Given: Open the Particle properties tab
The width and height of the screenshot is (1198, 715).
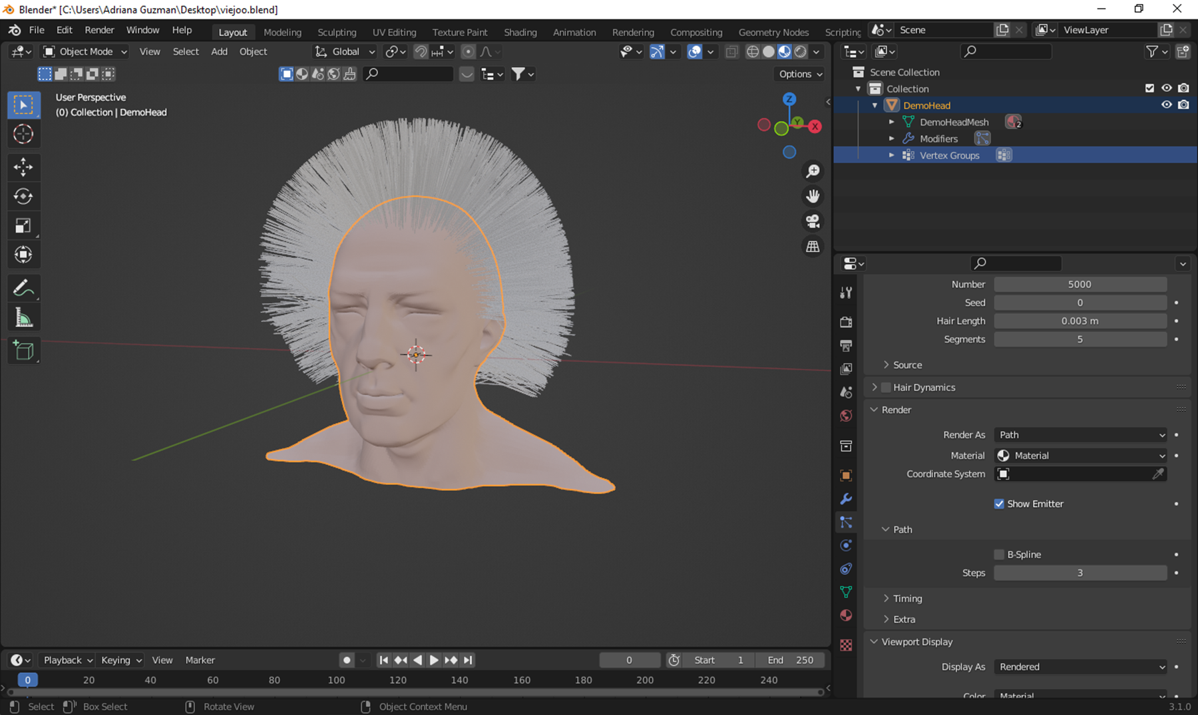Looking at the screenshot, I should coord(846,522).
